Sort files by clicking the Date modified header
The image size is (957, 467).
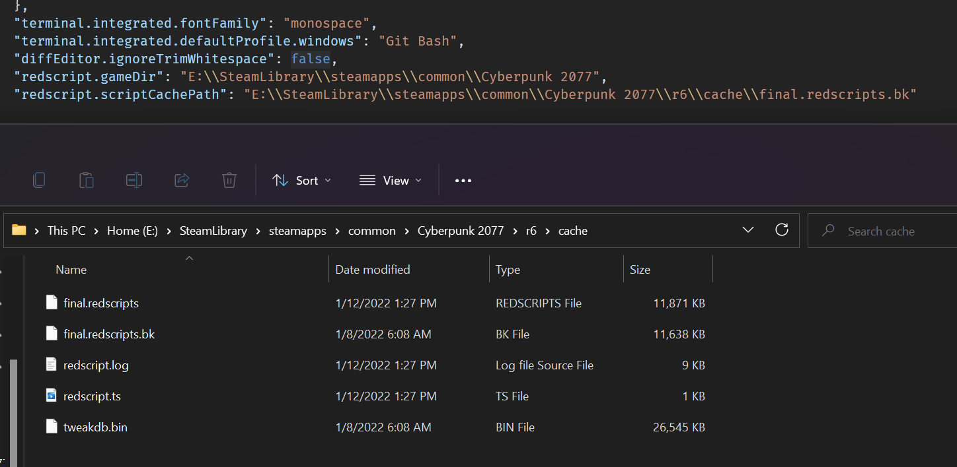point(373,269)
